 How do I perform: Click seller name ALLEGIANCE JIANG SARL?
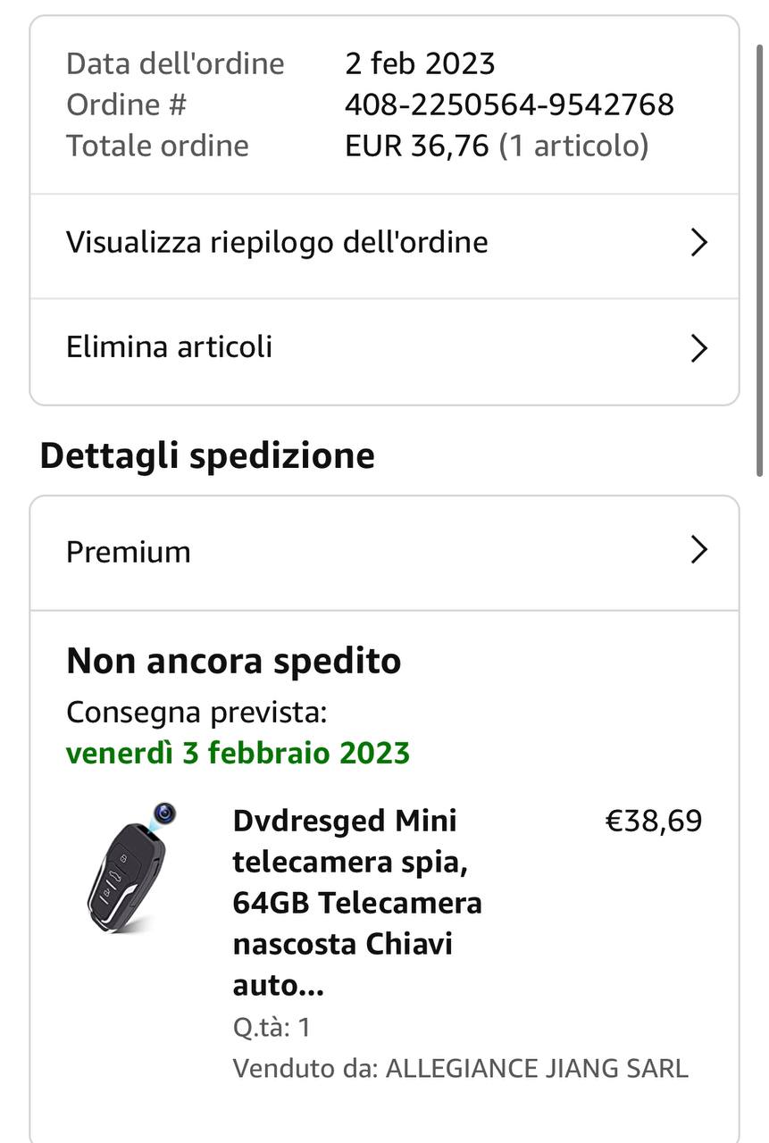click(536, 1069)
